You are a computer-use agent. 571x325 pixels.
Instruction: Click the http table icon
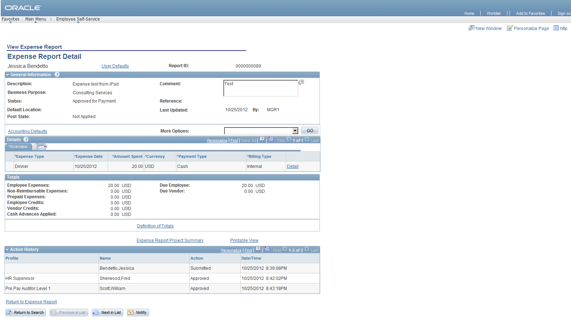click(x=556, y=28)
